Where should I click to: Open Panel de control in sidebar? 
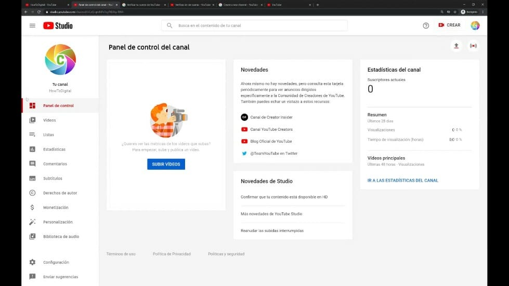click(x=60, y=105)
